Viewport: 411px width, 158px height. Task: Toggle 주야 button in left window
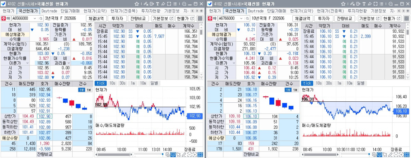[x=6, y=18]
